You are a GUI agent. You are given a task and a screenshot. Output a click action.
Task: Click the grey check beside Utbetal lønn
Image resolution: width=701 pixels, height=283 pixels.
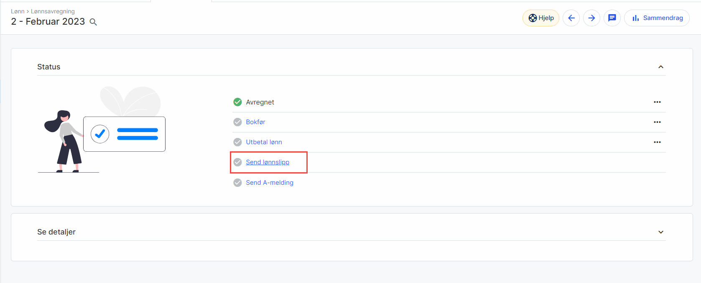pos(237,142)
